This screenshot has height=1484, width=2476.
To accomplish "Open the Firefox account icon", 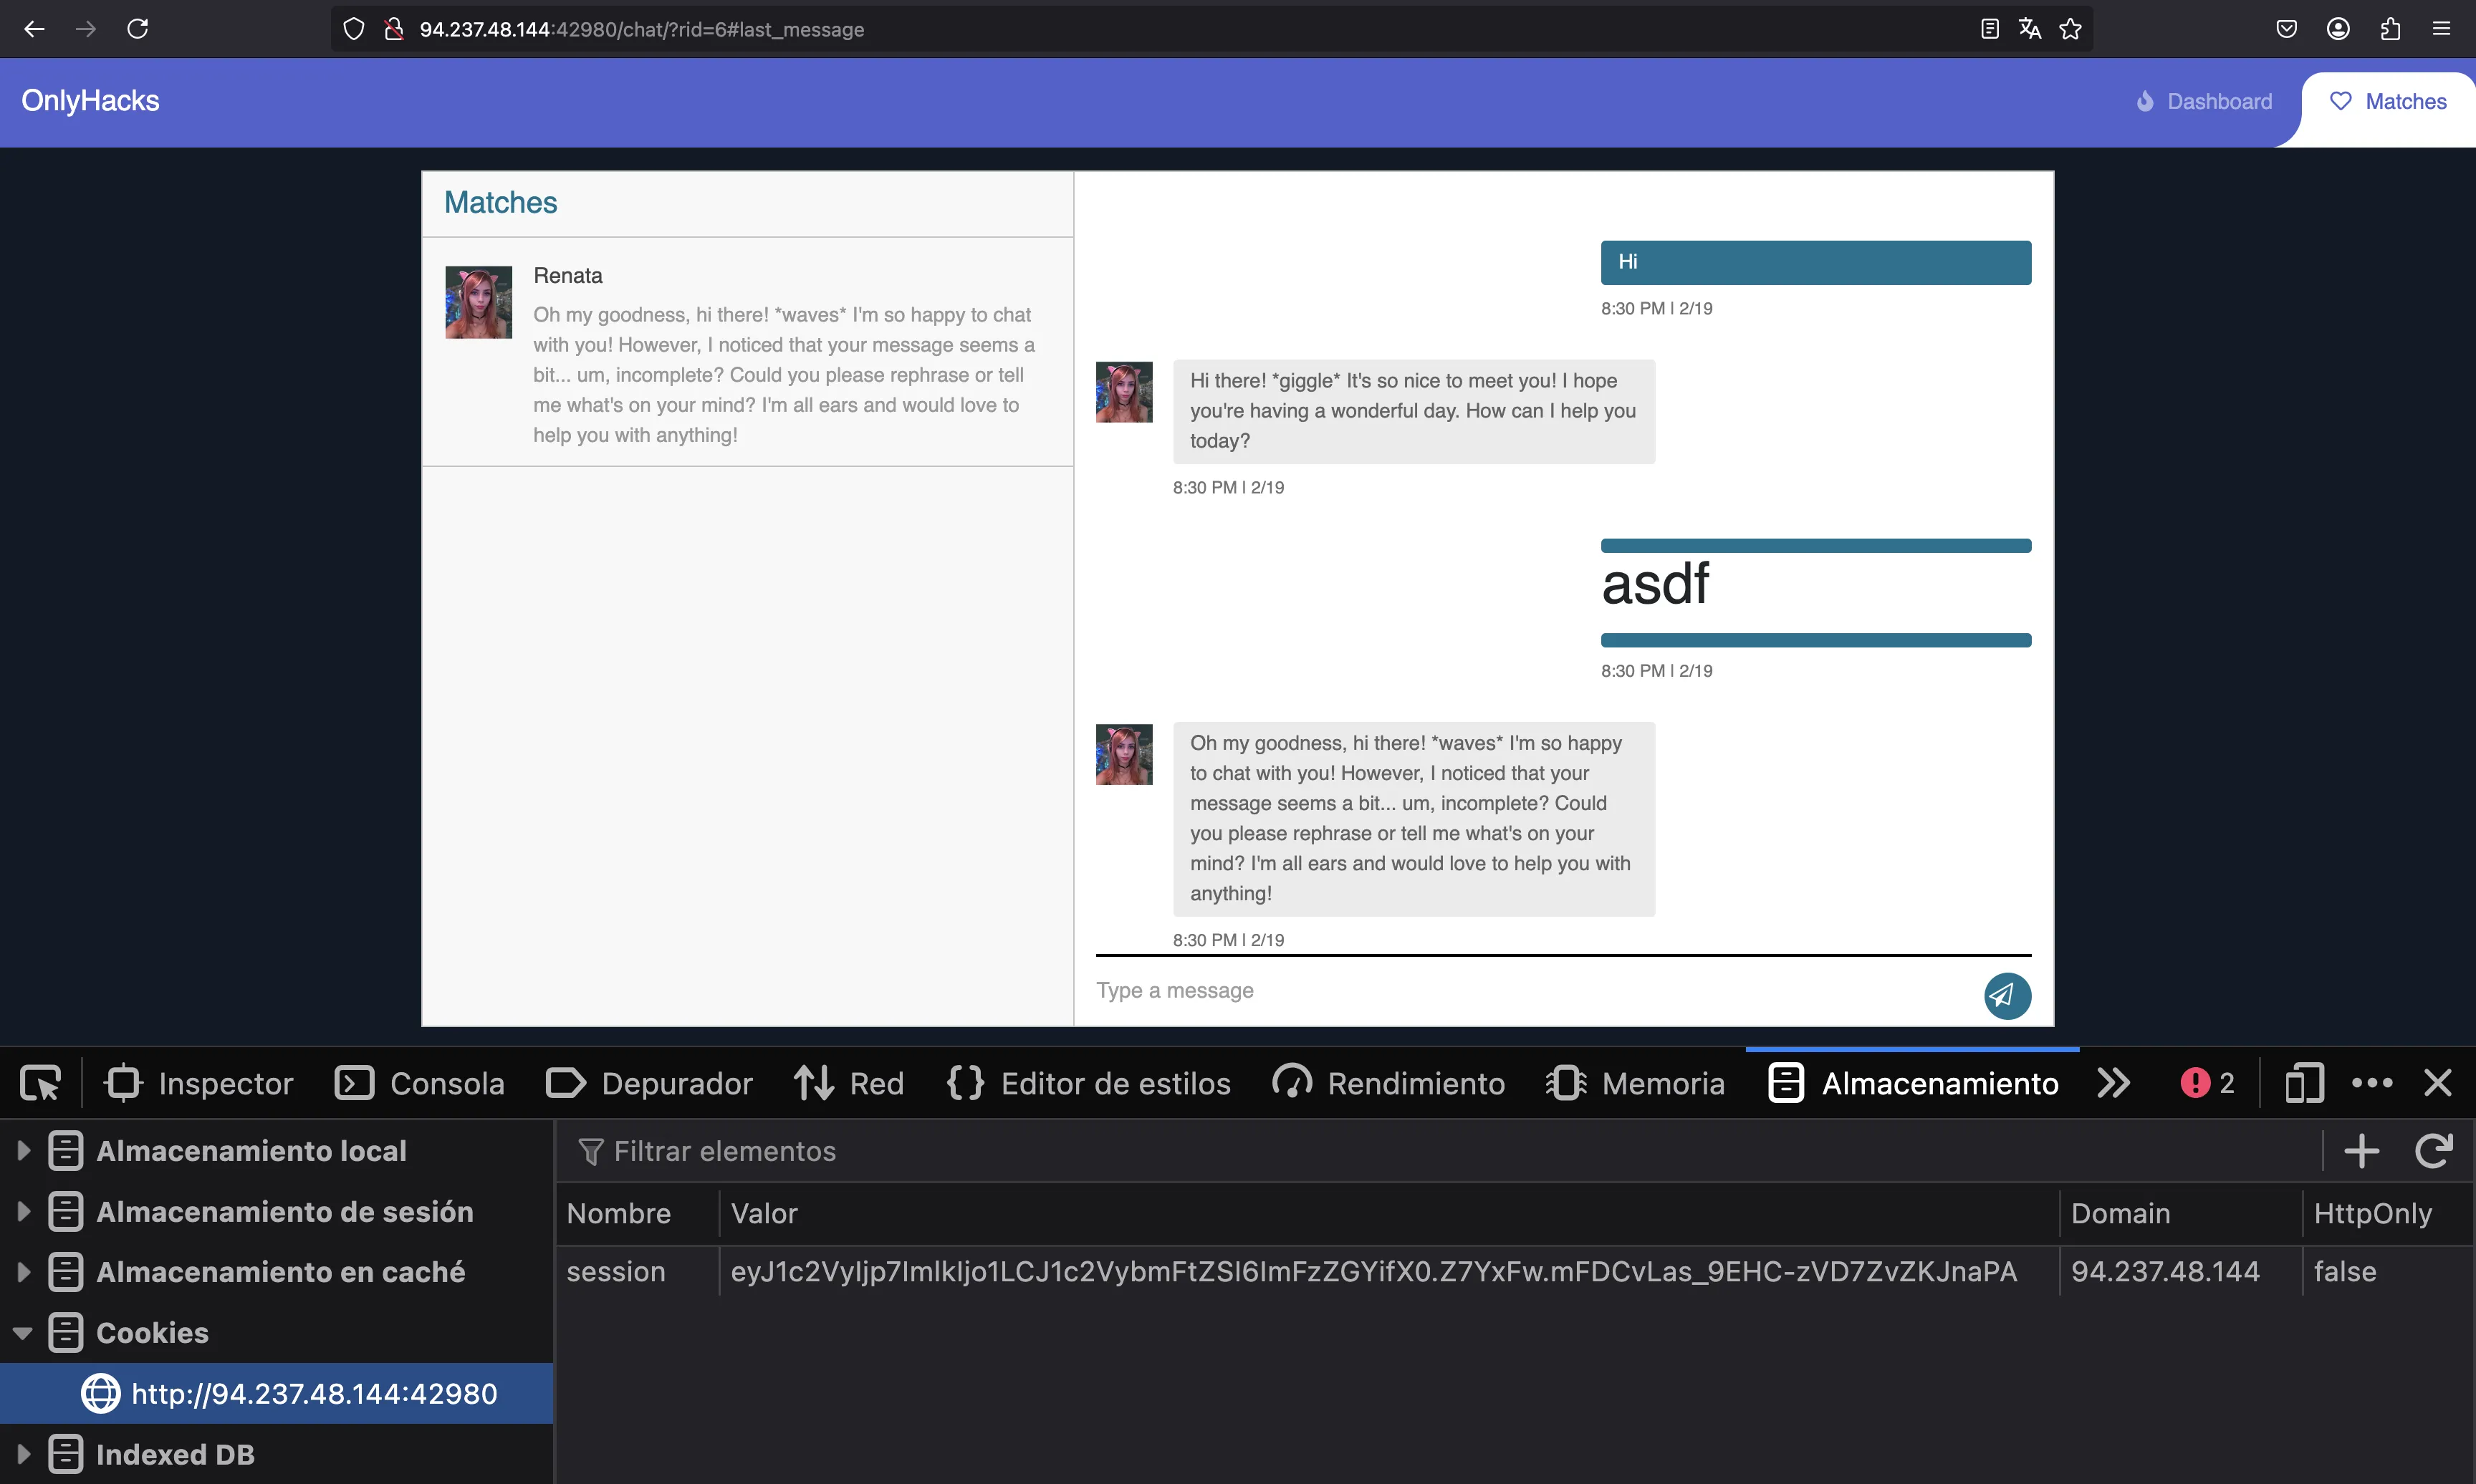I will pos(2338,29).
